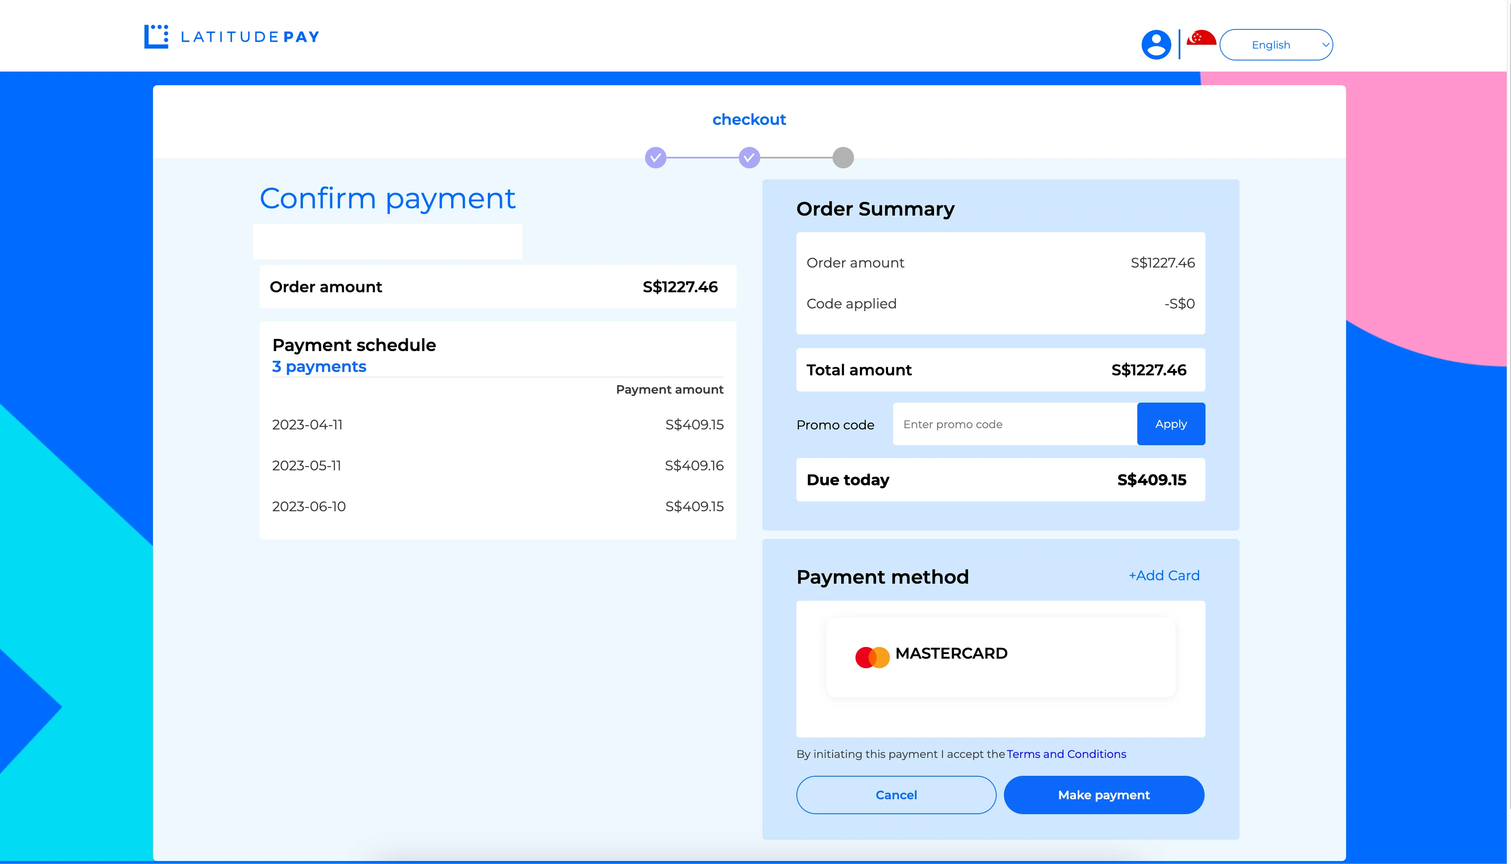Click the checkout heading text
1511x864 pixels.
pos(749,120)
